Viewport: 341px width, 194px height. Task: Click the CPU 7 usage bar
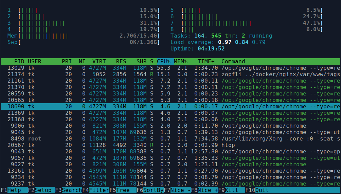(x=252, y=23)
